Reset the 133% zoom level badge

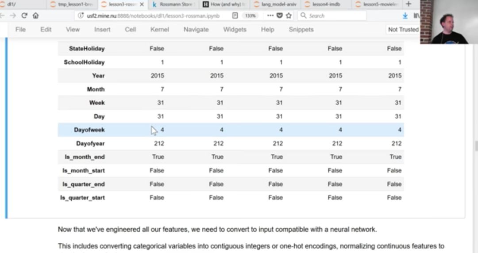click(x=250, y=15)
